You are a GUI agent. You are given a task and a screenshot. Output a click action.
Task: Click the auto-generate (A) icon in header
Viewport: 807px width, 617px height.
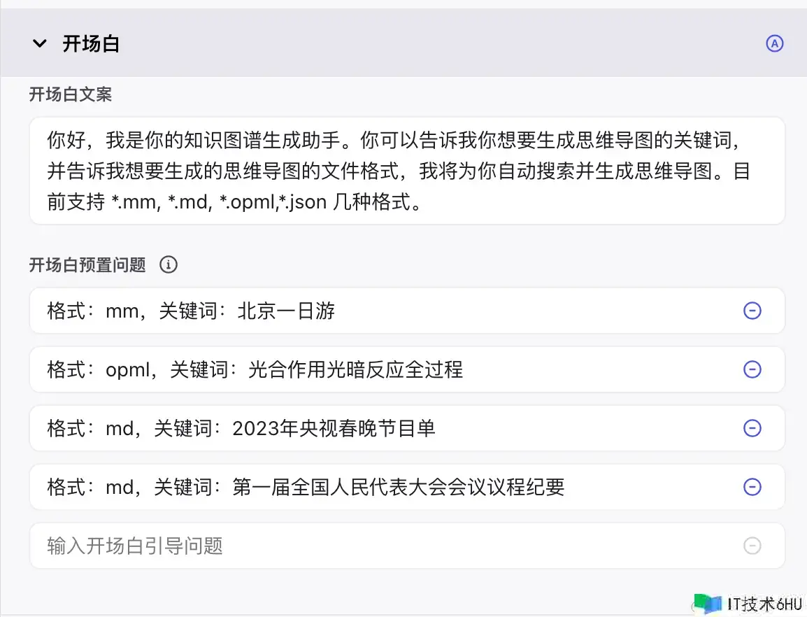(774, 43)
